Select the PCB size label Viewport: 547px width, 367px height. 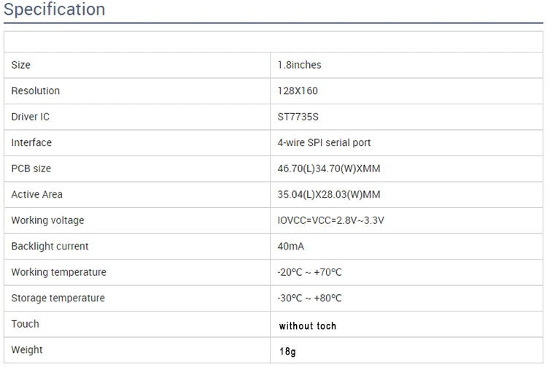[31, 169]
